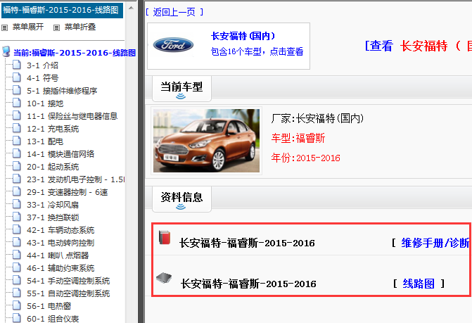Collapse the 当前车型 section header
Viewport: 472px width, 323px height.
[181, 89]
